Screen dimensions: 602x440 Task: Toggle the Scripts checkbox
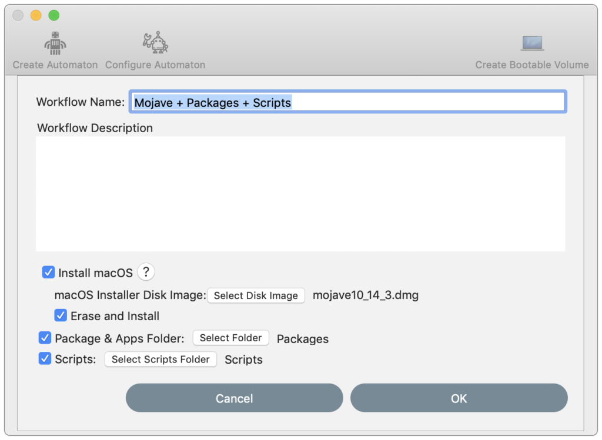[45, 359]
